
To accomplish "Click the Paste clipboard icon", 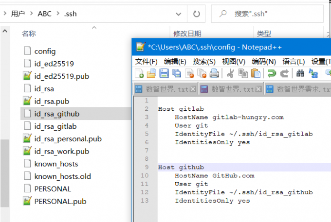I will 256,73.
